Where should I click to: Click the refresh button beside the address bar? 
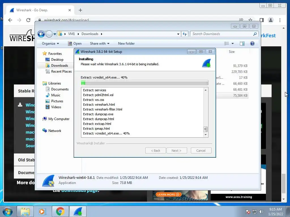click(185, 34)
